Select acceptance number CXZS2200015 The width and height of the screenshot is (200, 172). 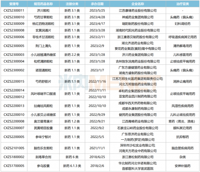coord(14,82)
